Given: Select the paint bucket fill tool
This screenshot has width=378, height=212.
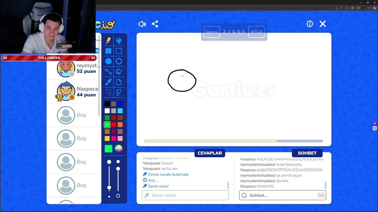Looking at the screenshot, I should coord(119,72).
